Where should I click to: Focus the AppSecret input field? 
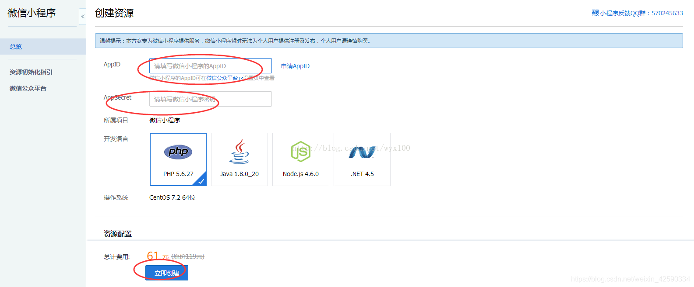pyautogui.click(x=211, y=99)
